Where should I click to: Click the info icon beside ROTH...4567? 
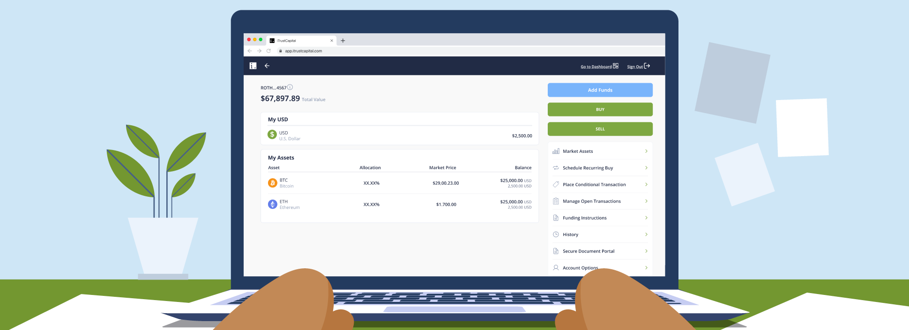click(x=290, y=87)
